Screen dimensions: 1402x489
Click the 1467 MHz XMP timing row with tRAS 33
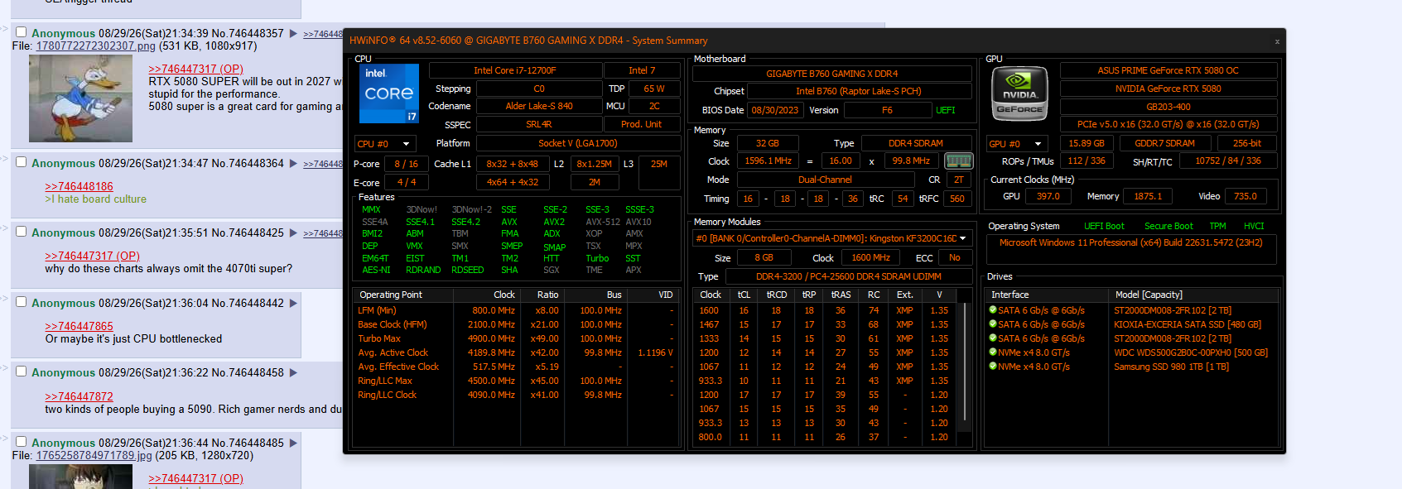[x=824, y=325]
